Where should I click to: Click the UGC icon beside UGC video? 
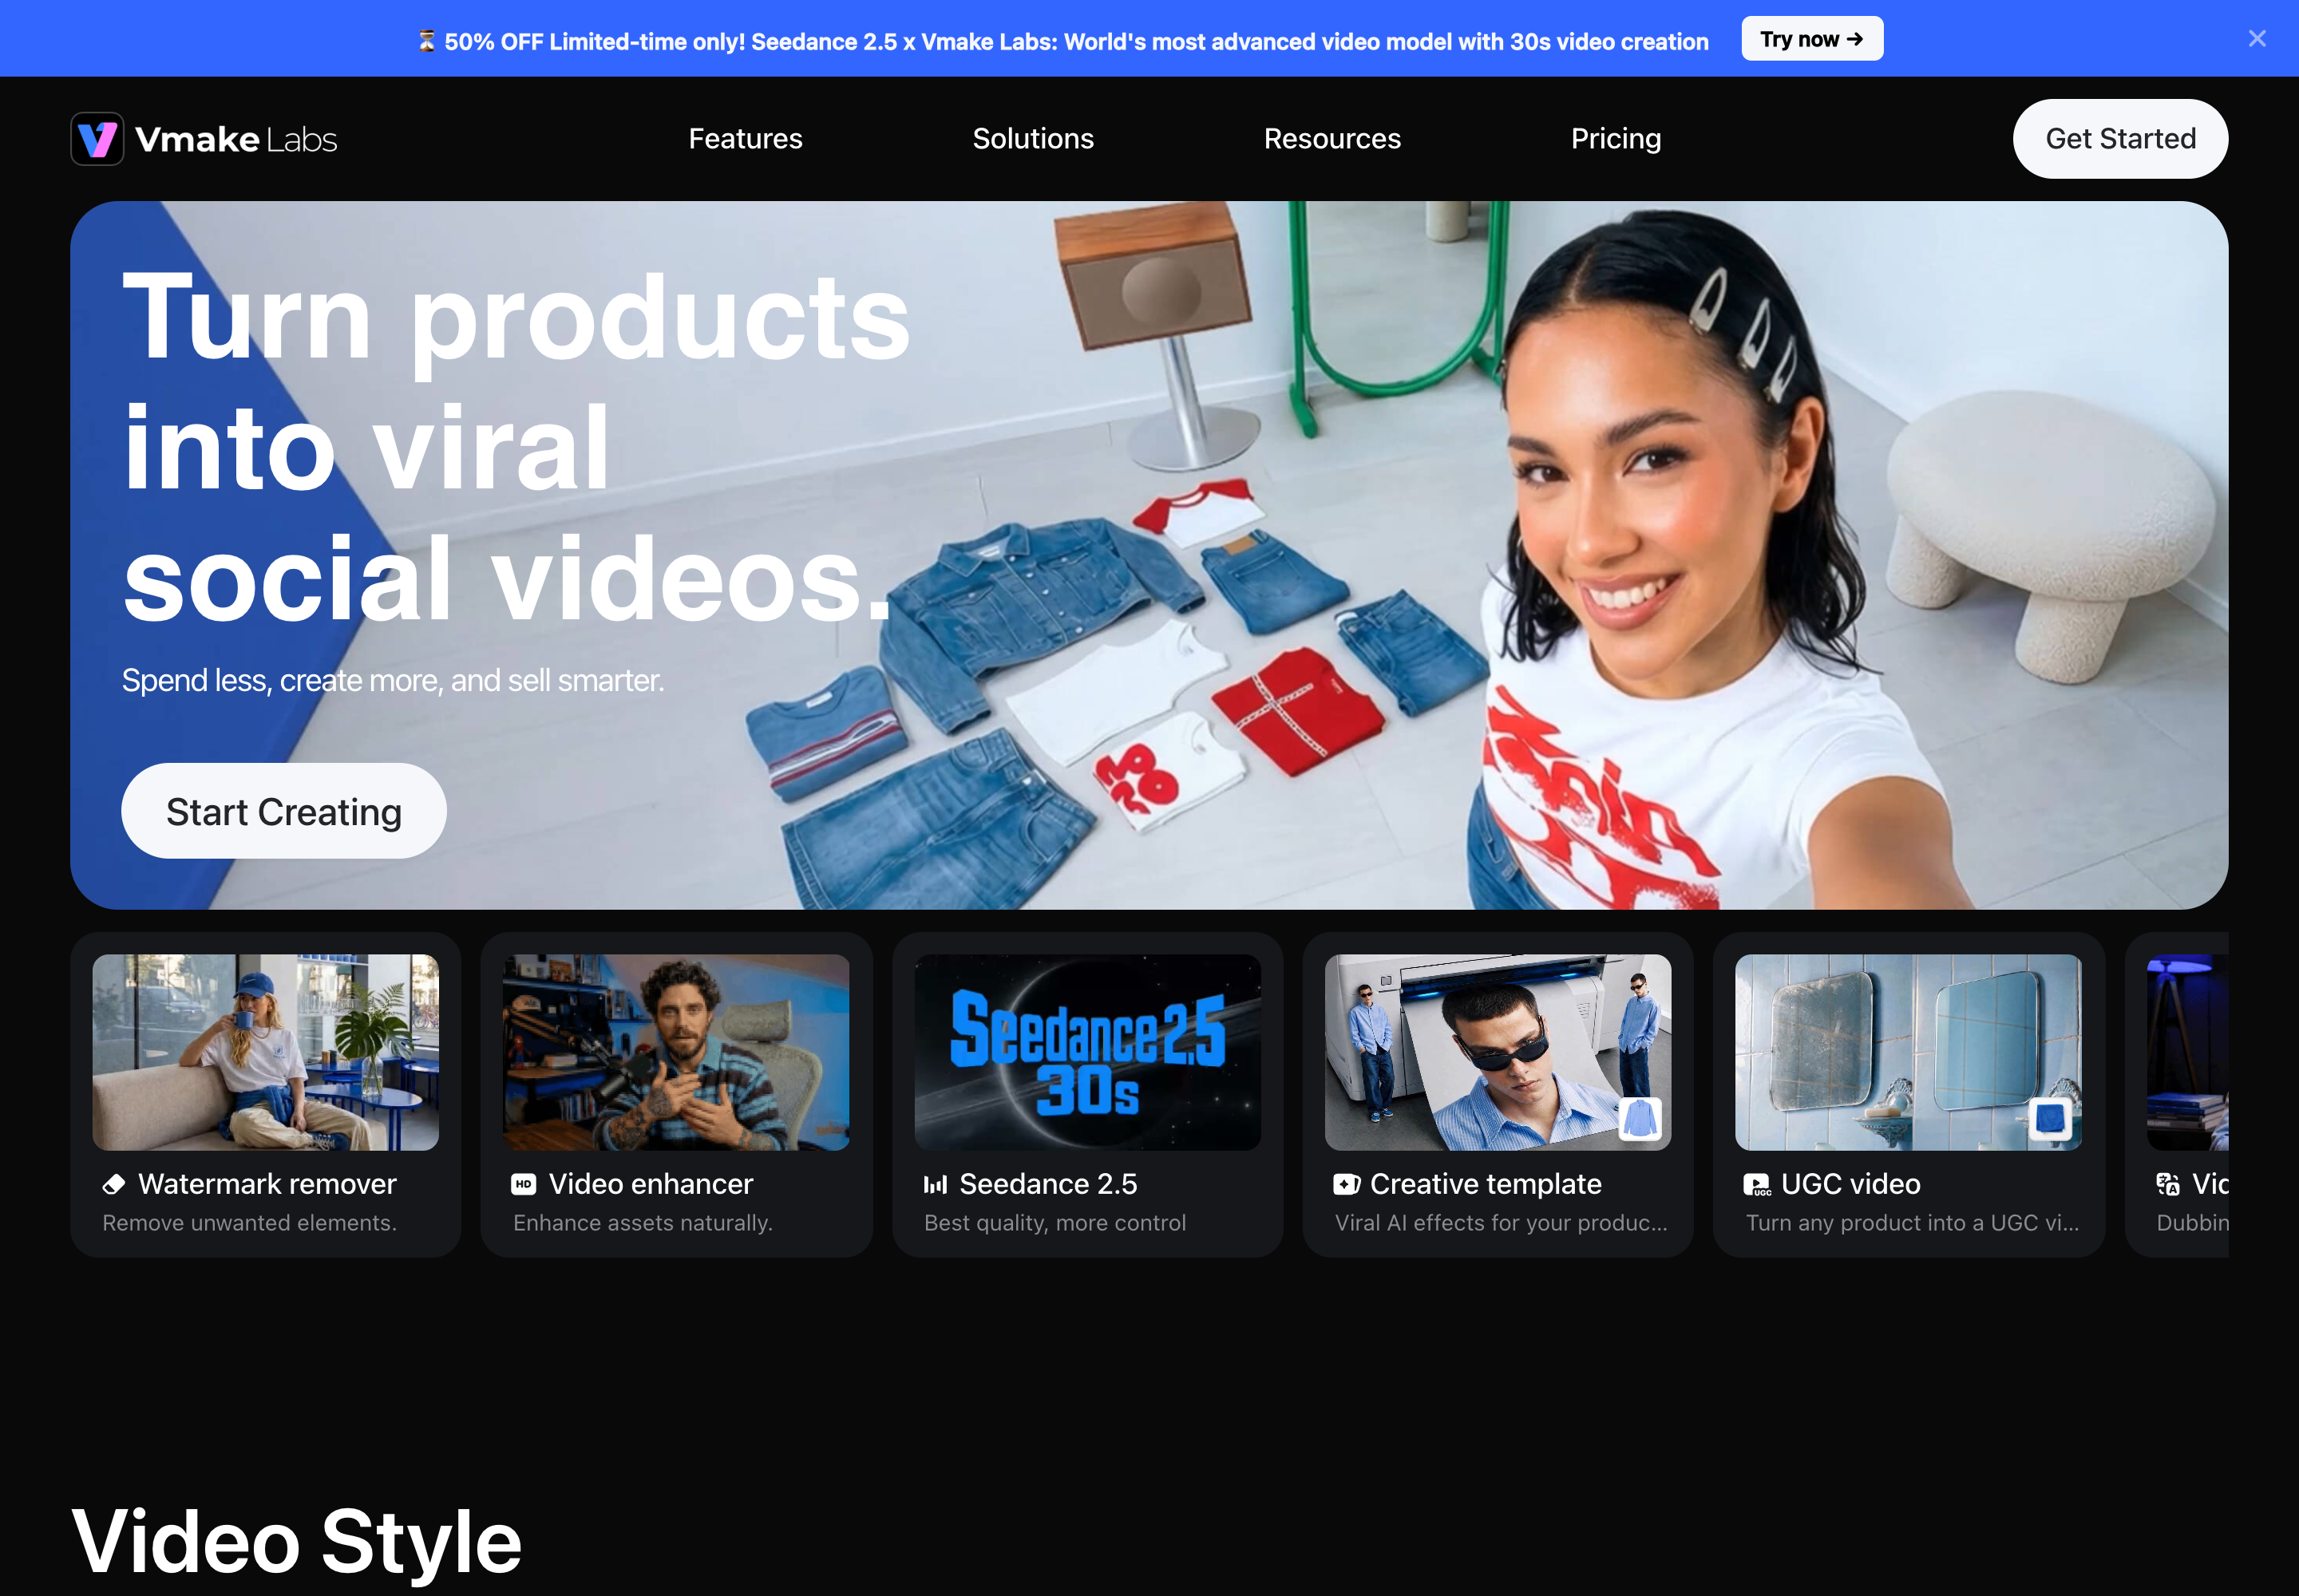(x=1758, y=1185)
